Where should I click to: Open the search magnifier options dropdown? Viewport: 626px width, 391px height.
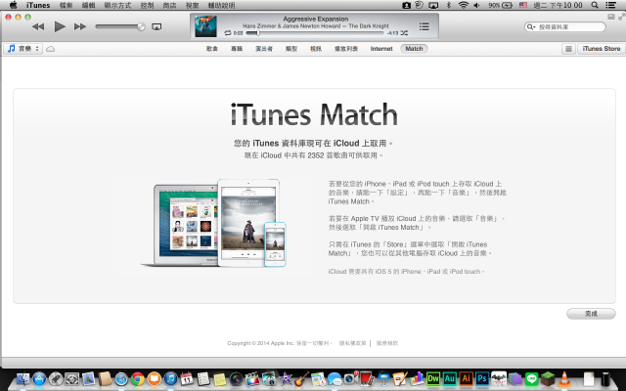tap(531, 26)
